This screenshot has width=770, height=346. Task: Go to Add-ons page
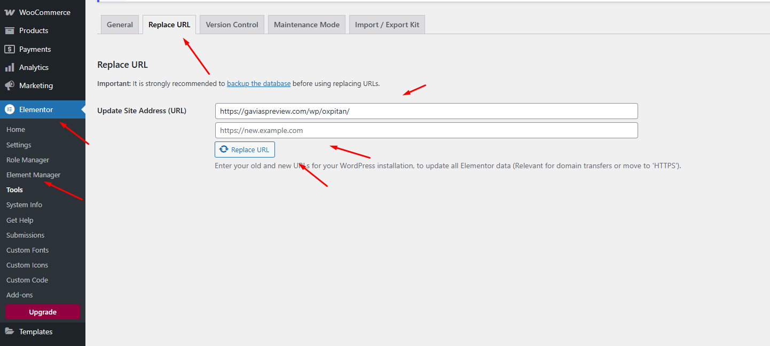(x=19, y=295)
